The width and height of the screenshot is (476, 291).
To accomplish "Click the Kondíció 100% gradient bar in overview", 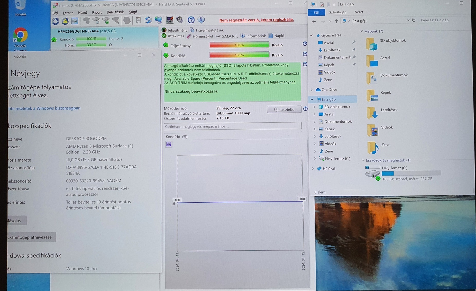I will pyautogui.click(x=239, y=55).
